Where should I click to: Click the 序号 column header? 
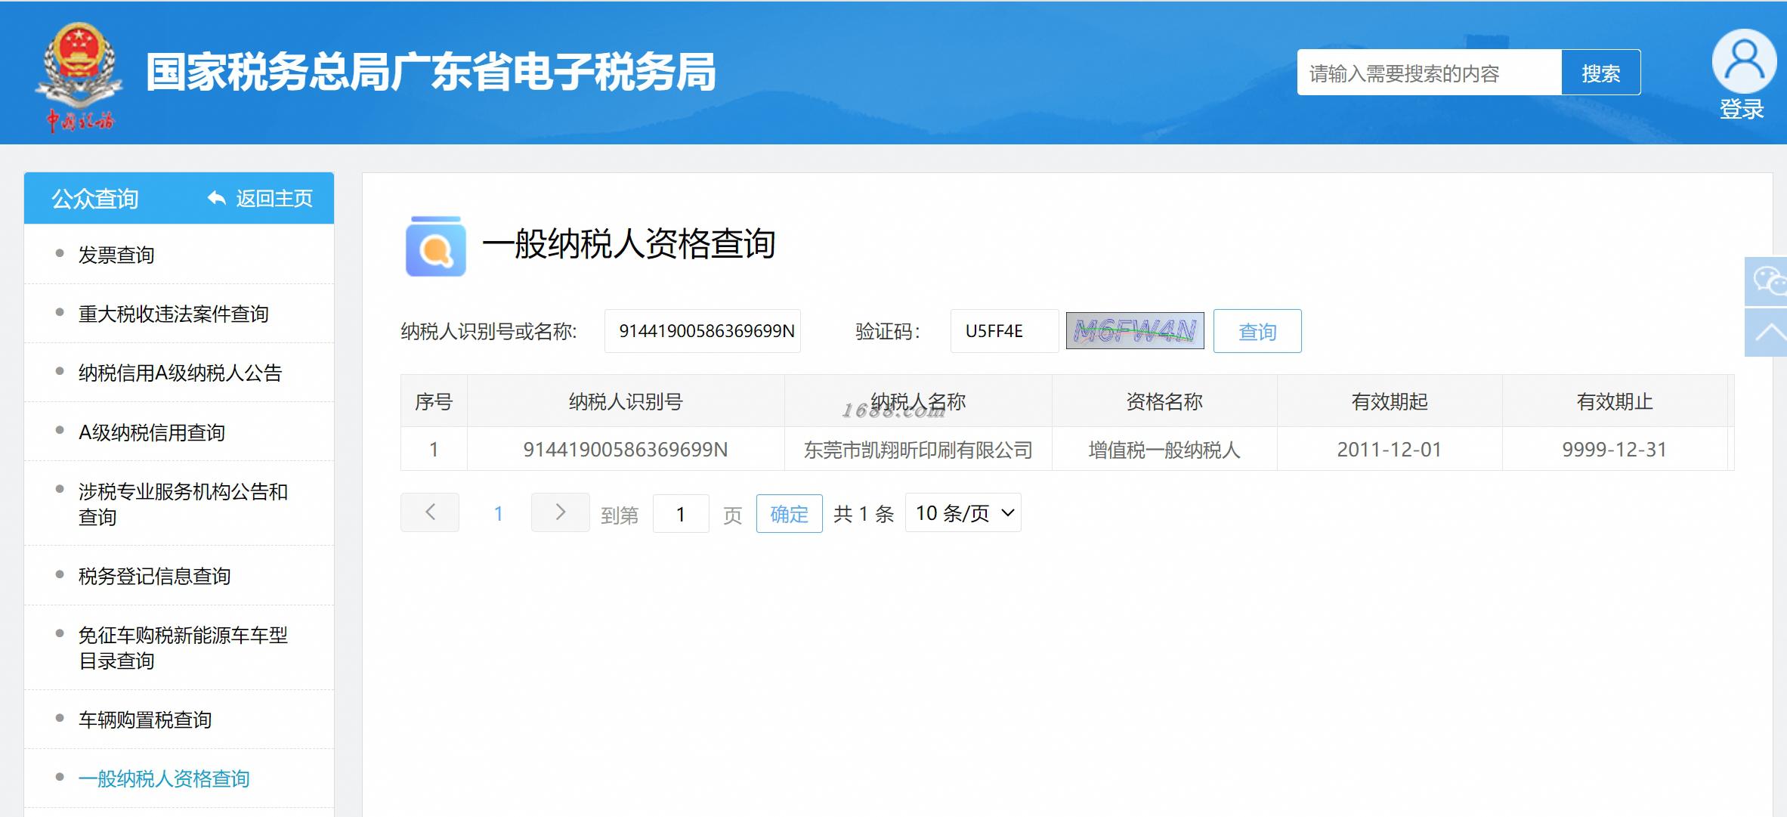[434, 401]
